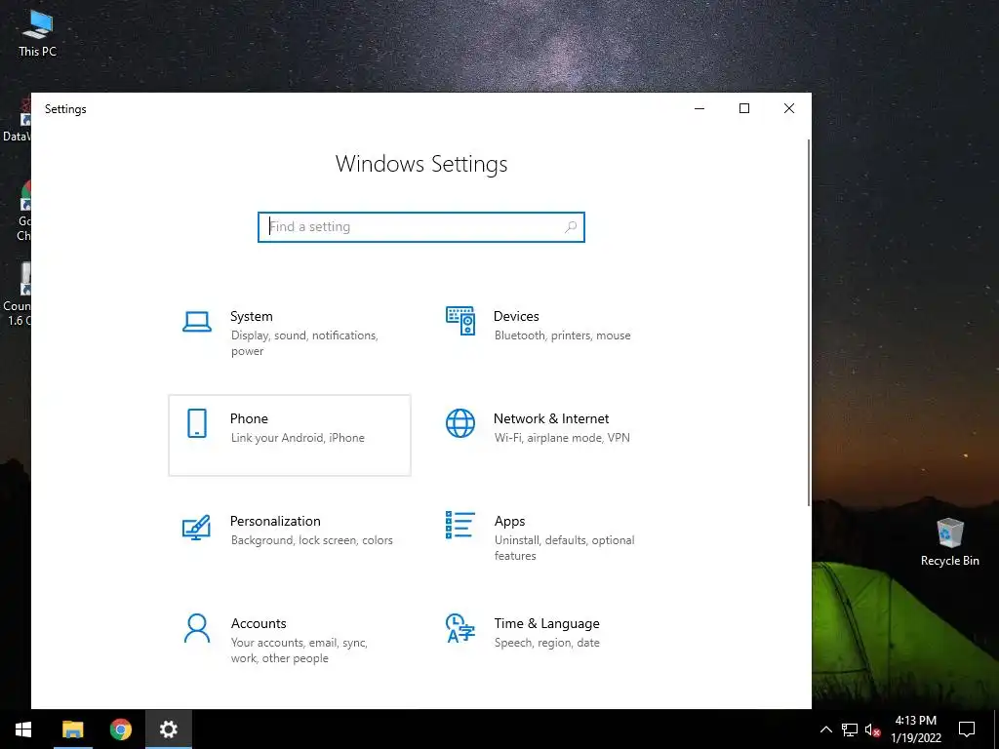The height and width of the screenshot is (749, 999).
Task: Click the Show desktop strip at taskbar end
Action: [x=996, y=729]
